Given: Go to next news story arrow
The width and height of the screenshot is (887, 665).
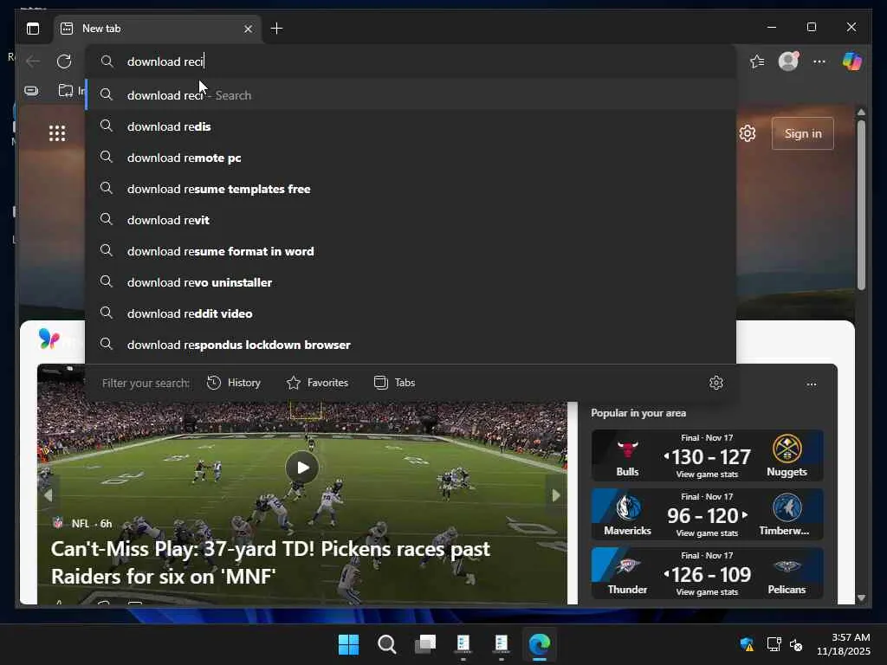Looking at the screenshot, I should [x=555, y=495].
